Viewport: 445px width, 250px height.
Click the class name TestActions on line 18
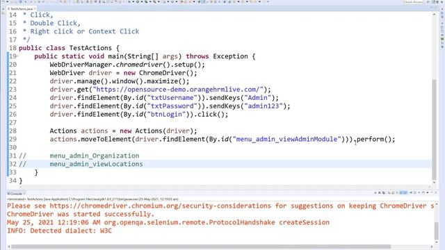point(90,48)
